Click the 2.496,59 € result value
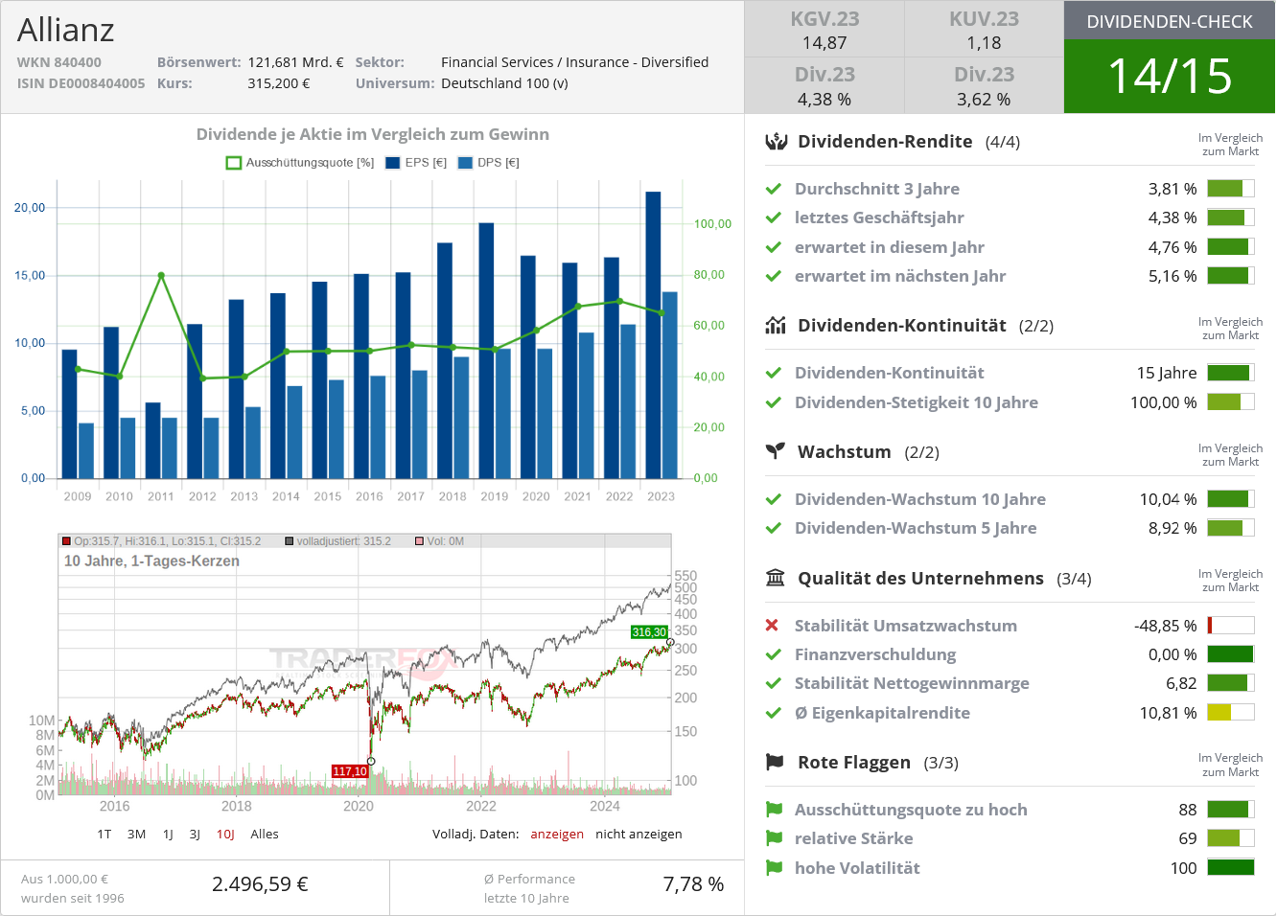 click(260, 884)
